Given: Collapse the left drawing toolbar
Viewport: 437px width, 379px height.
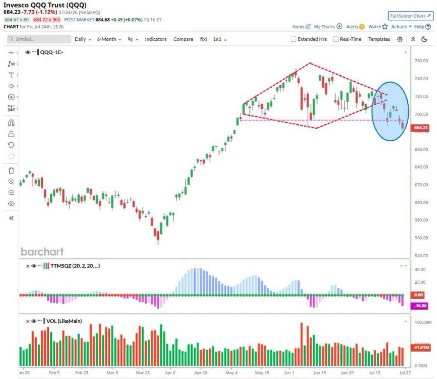Looking at the screenshot, I should (x=11, y=218).
